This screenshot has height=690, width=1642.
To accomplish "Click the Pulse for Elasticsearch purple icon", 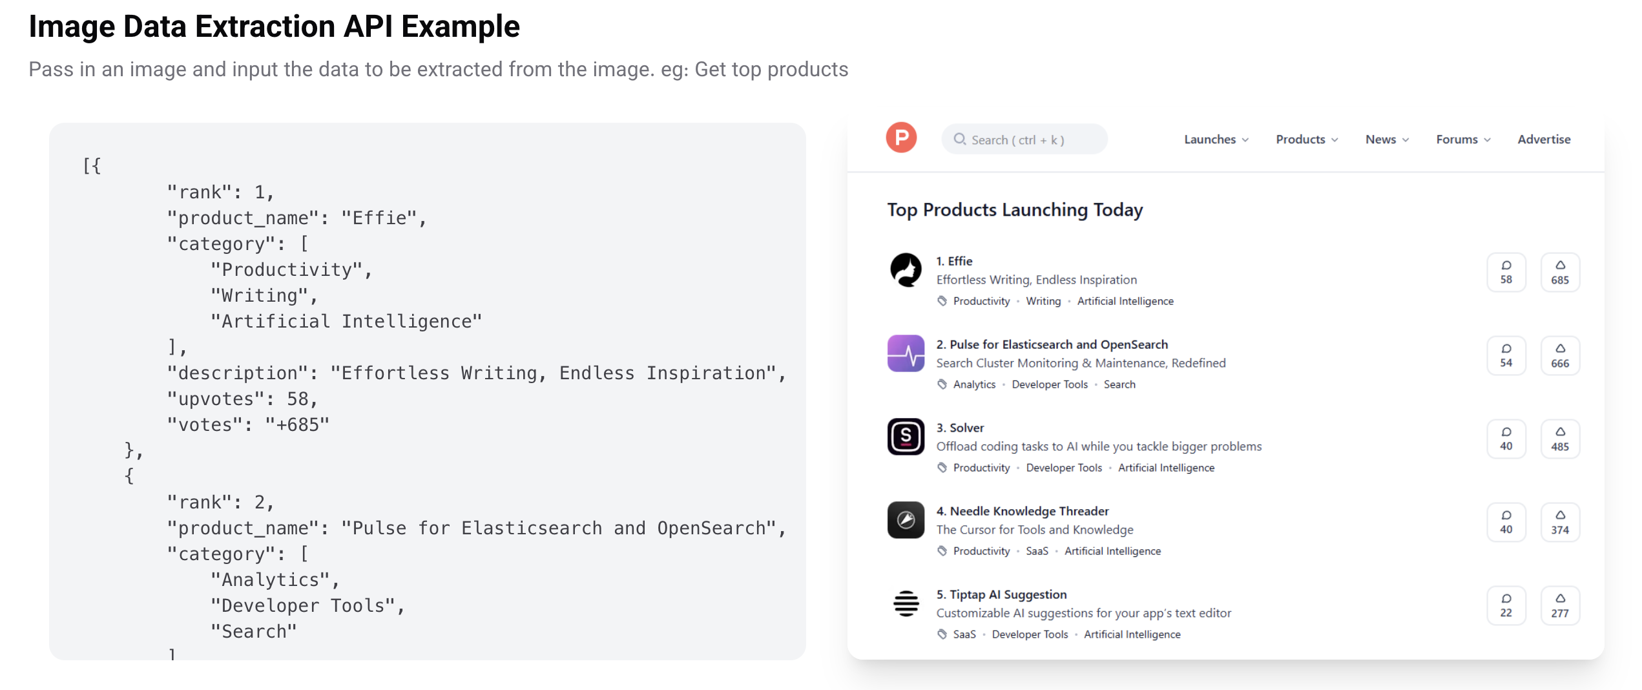I will point(906,353).
